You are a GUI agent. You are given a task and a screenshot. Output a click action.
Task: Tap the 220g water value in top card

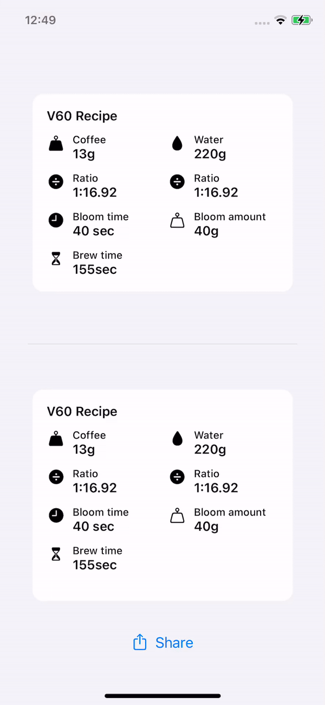coord(210,155)
